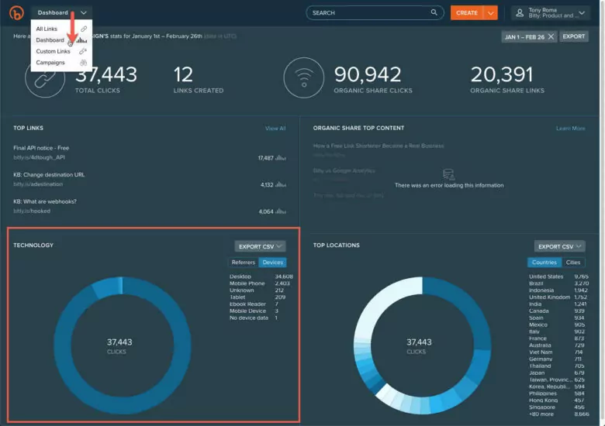This screenshot has width=605, height=426.
Task: Open Technology Export CSV dropdown
Action: click(260, 246)
